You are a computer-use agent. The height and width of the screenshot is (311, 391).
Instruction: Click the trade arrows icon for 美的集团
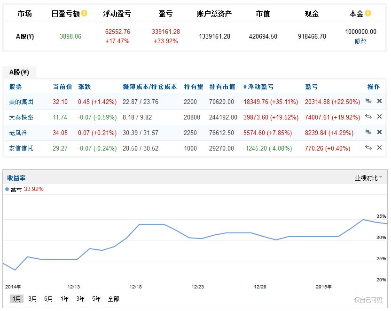[x=368, y=101]
